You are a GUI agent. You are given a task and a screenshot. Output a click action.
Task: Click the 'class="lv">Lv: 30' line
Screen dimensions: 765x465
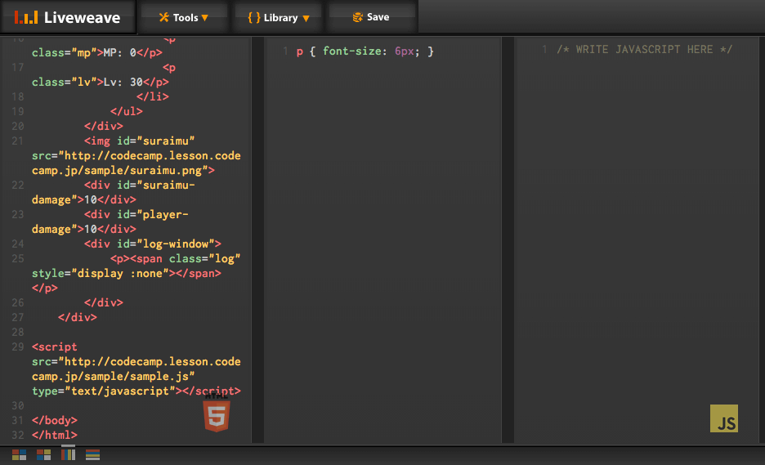click(x=101, y=82)
